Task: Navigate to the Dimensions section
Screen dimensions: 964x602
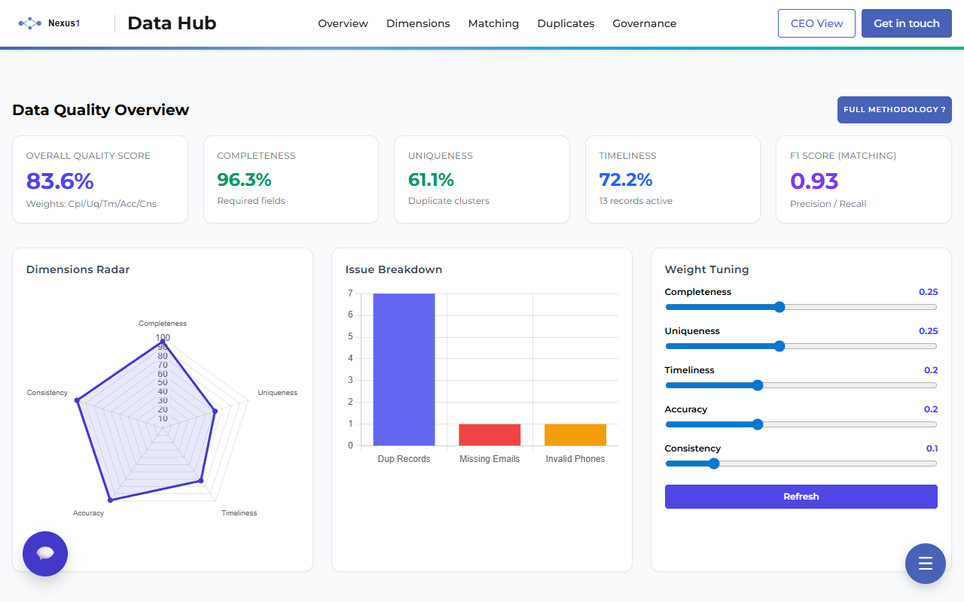Action: [418, 23]
